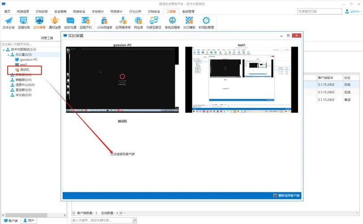Image resolution: width=363 pixels, height=224 pixels.
Task: Click the 快速查找功能 search field
Action: (x=316, y=11)
